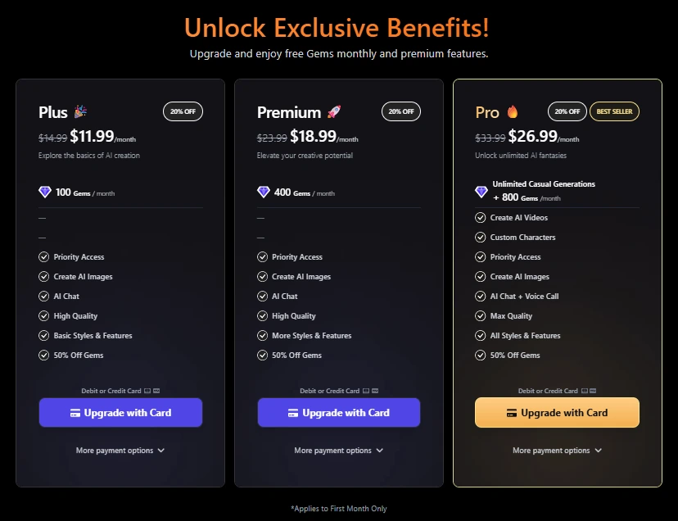The height and width of the screenshot is (521, 678).
Task: Expand More payment options under Pro
Action: [557, 450]
